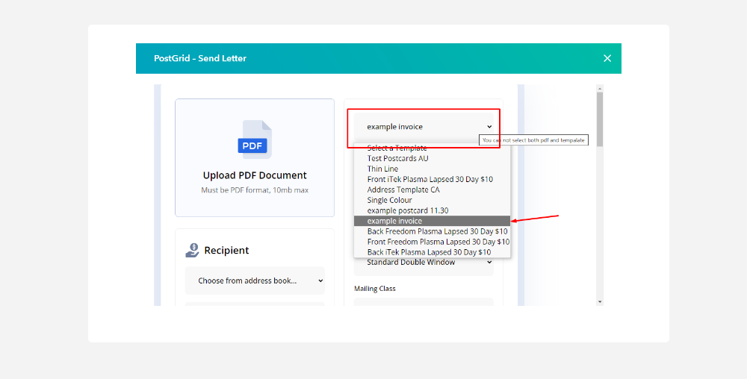Choose highlighted example invoice option

pyautogui.click(x=394, y=221)
